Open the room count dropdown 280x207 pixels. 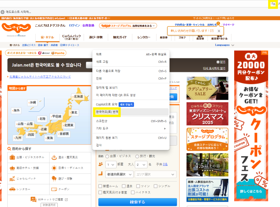click(111, 165)
